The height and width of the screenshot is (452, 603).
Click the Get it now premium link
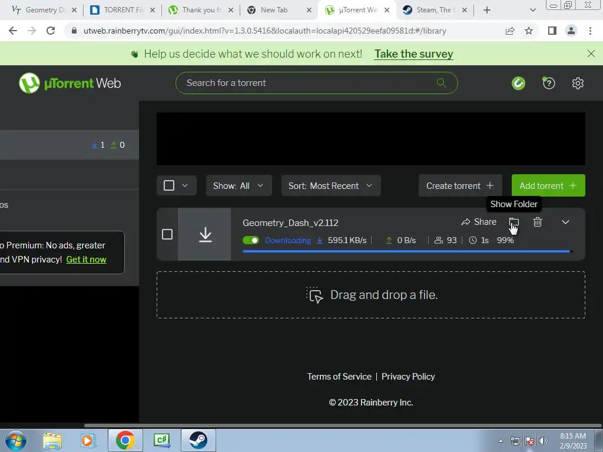[86, 260]
